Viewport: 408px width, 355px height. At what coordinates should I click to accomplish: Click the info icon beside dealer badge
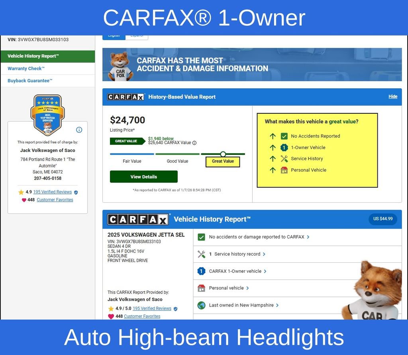pos(79,130)
